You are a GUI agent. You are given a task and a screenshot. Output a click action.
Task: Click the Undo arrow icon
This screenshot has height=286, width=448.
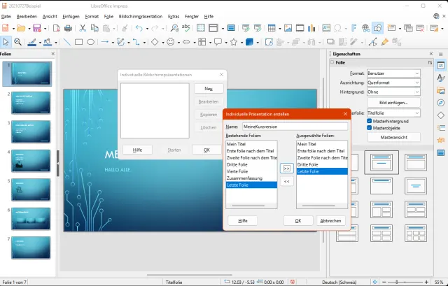(139, 28)
